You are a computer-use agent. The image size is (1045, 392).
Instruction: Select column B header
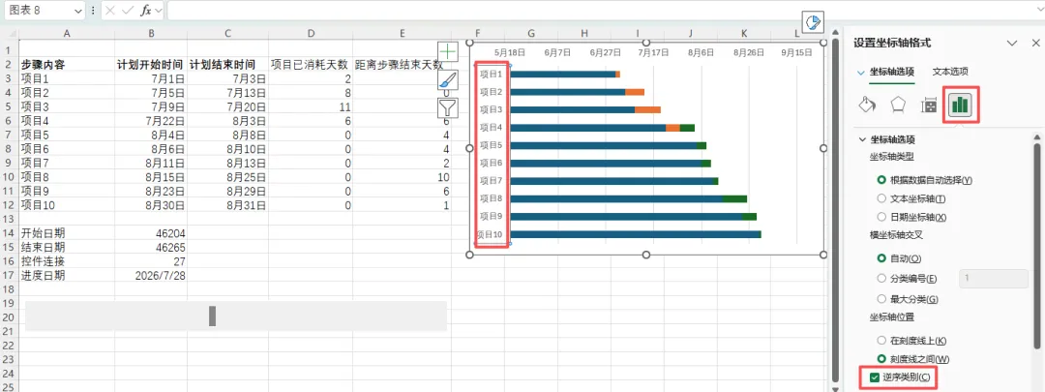pyautogui.click(x=151, y=33)
